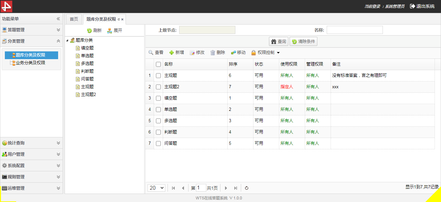Click the 名称 text input field

354,30
